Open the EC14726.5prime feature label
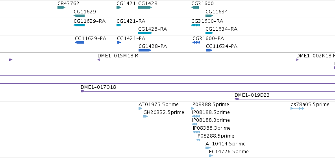 (x=229, y=152)
